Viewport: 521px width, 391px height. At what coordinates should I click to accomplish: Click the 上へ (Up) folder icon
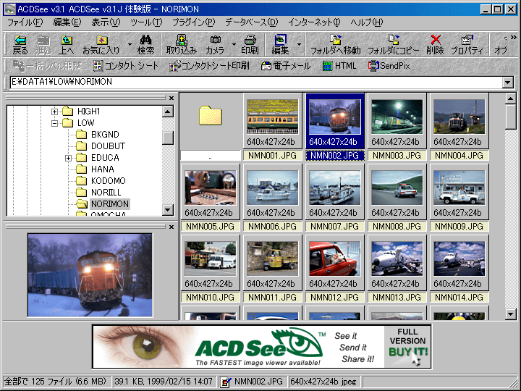(x=66, y=45)
